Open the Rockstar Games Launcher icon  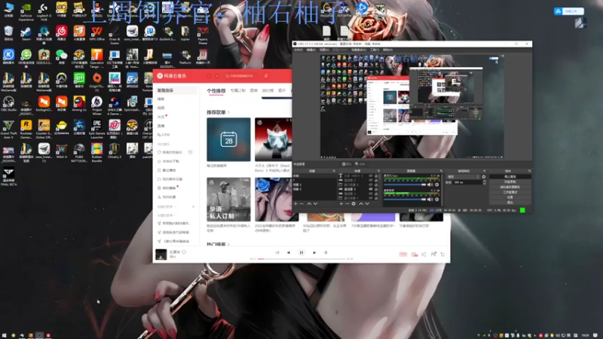[x=26, y=129]
